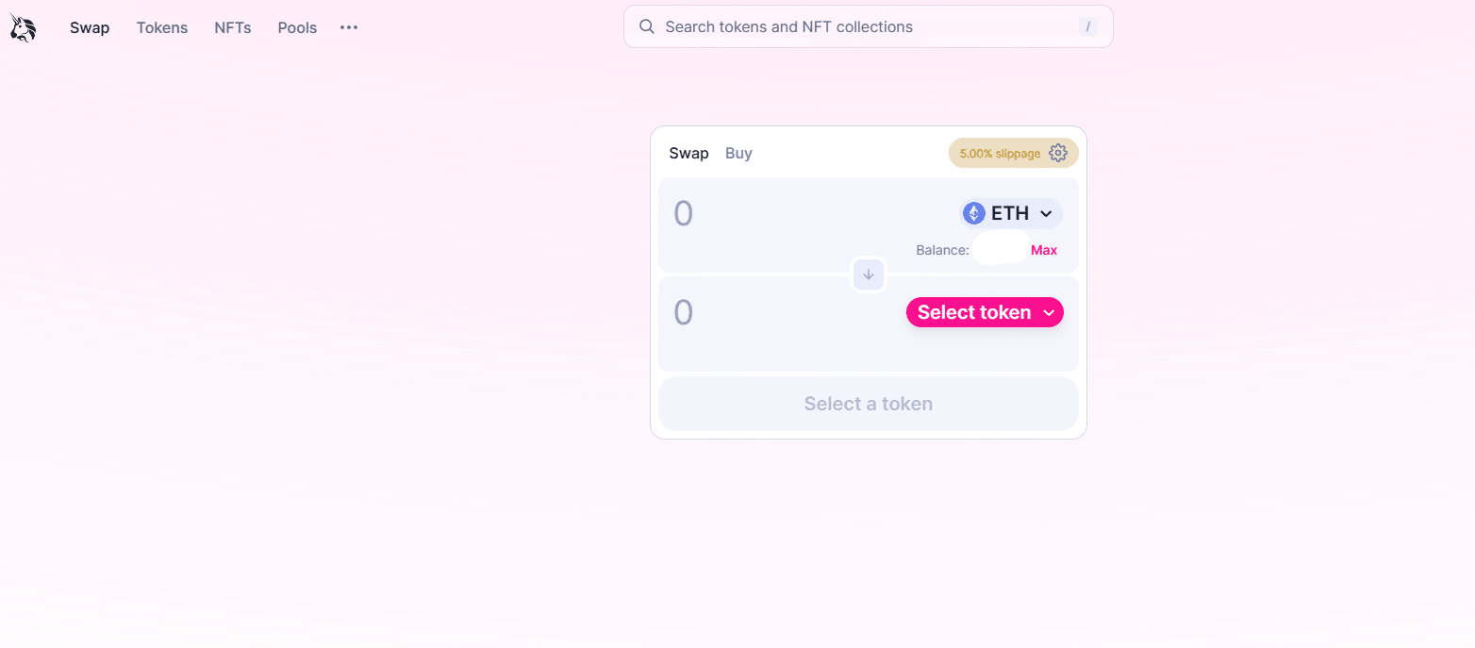1475x648 pixels.
Task: Go to Tokens in the top navigation
Action: [162, 27]
